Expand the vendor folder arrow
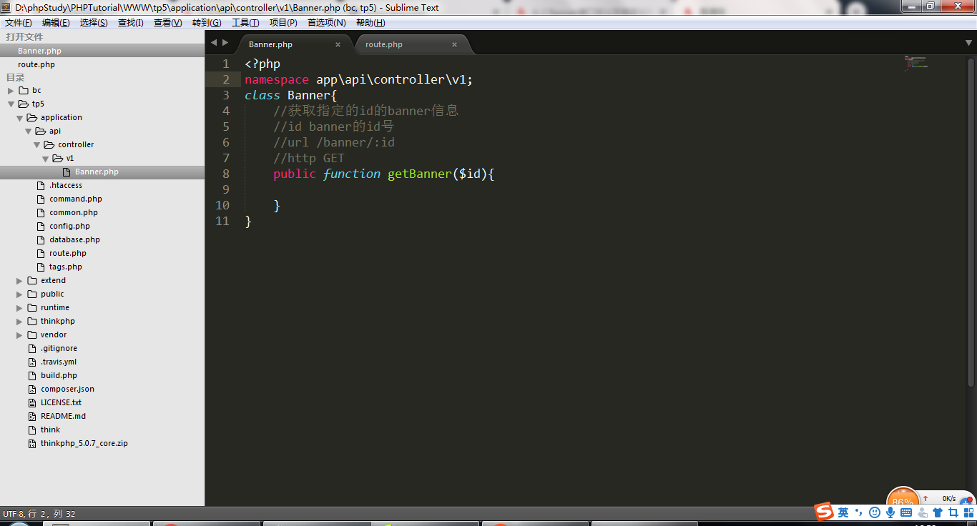The width and height of the screenshot is (977, 526). coord(19,335)
